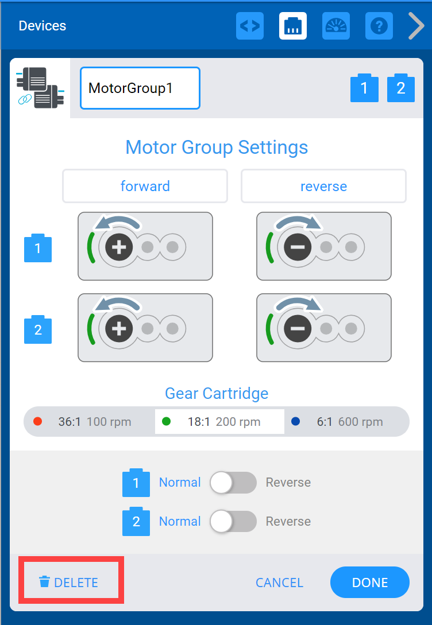Toggle motor 2 Normal/Reverse switch
The height and width of the screenshot is (625, 432).
[x=232, y=522]
